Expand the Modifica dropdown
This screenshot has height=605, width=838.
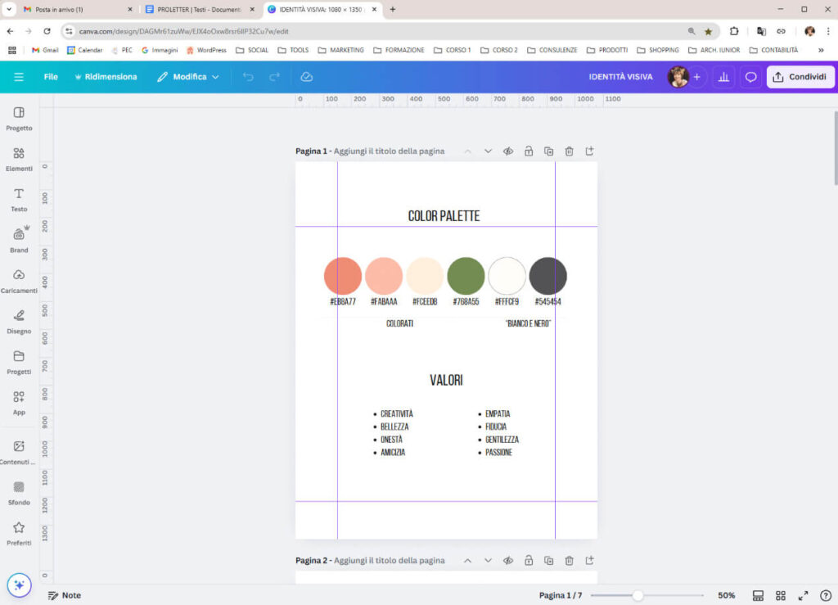point(188,77)
